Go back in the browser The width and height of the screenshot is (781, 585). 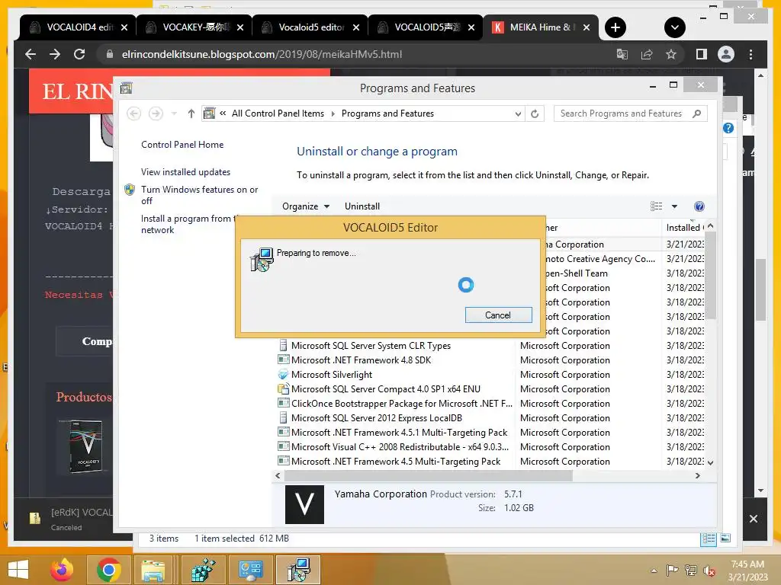[31, 54]
